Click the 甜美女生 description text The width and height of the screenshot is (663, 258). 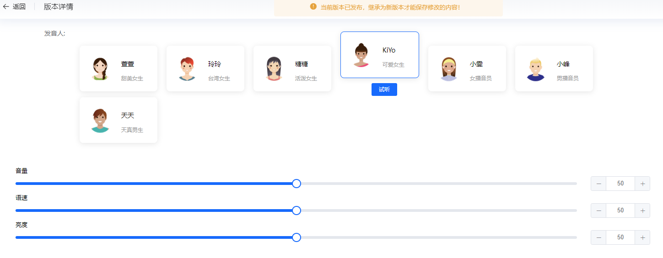coord(132,79)
